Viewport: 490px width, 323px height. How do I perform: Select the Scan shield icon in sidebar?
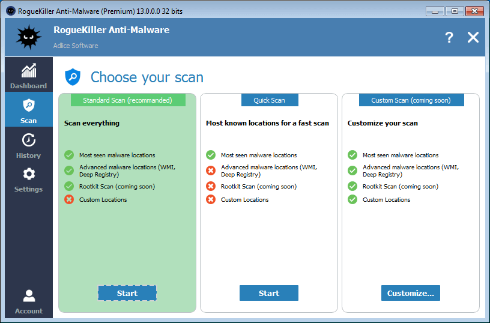[x=28, y=106]
